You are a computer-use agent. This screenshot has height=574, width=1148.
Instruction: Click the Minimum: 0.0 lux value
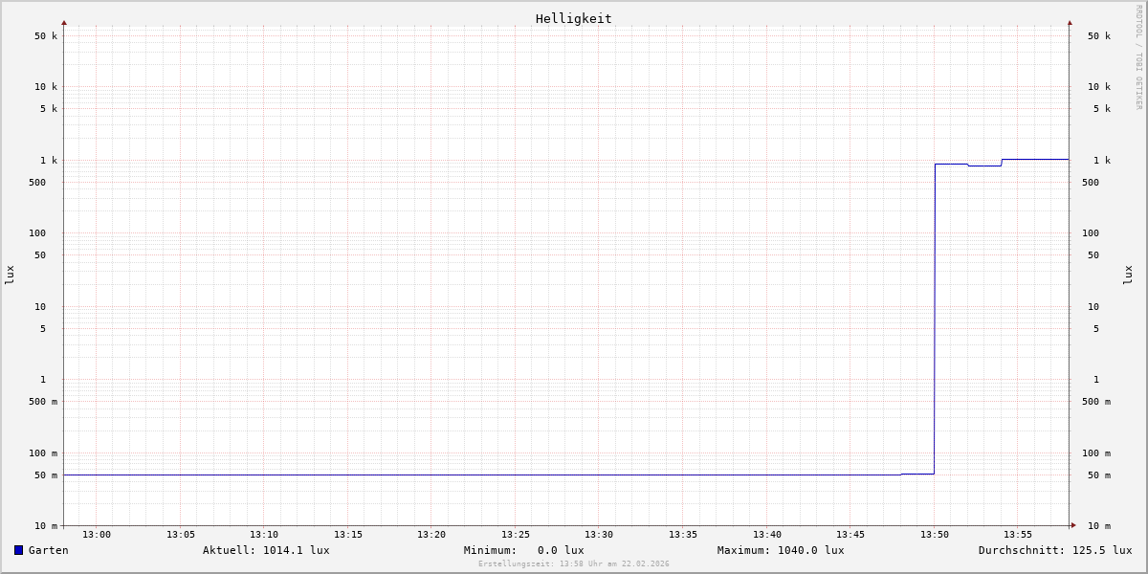tap(524, 550)
